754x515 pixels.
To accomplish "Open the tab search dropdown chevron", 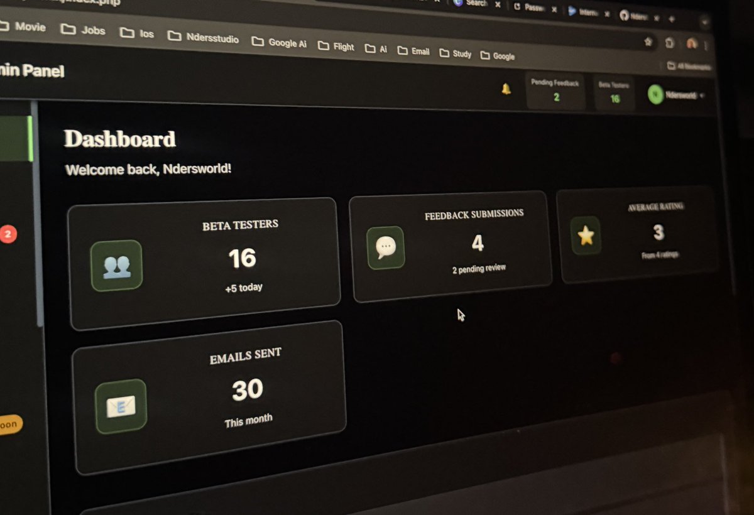I will point(705,22).
